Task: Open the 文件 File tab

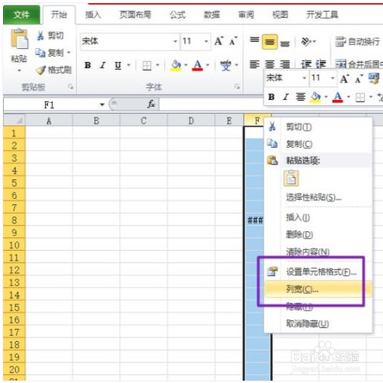Action: point(21,15)
